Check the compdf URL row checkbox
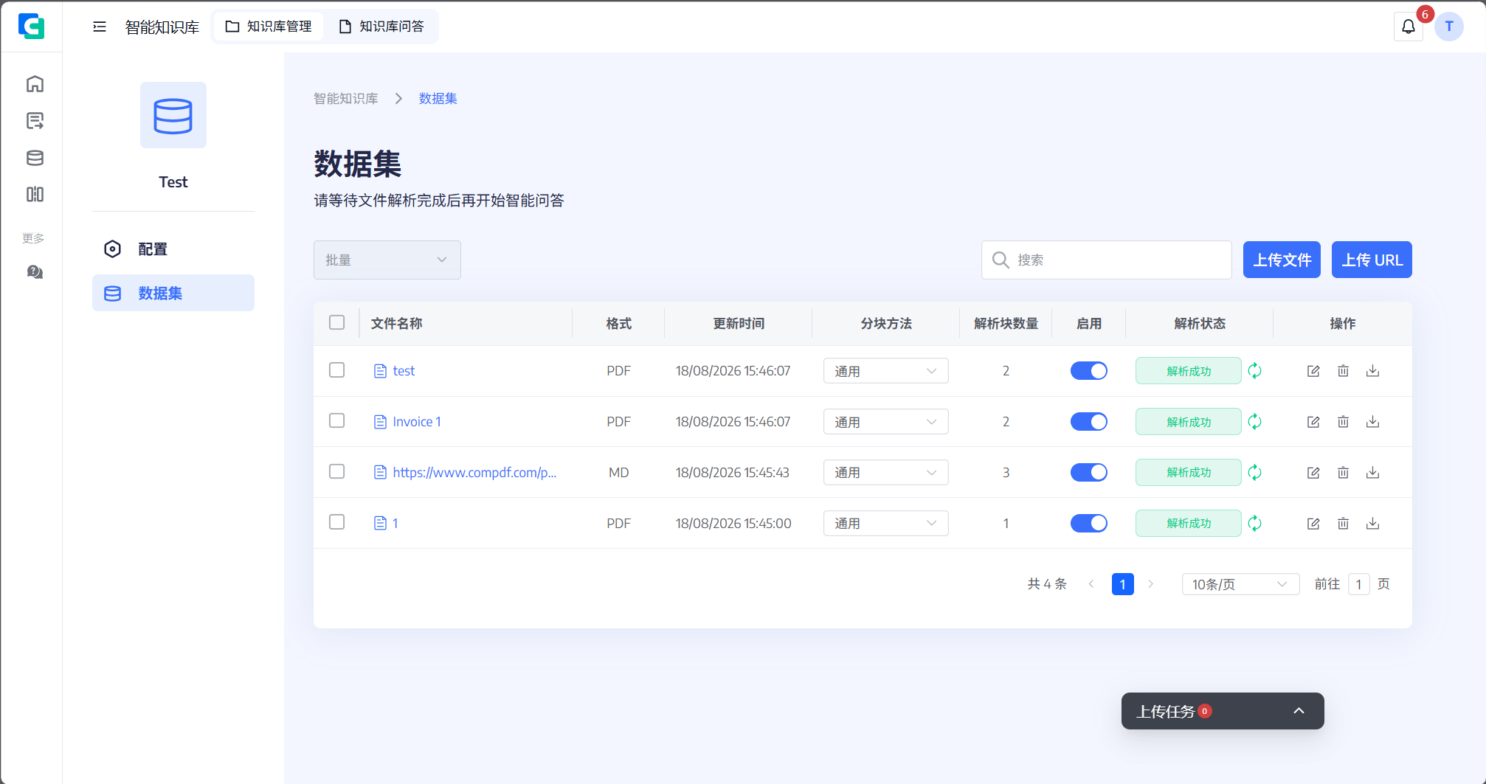 337,471
